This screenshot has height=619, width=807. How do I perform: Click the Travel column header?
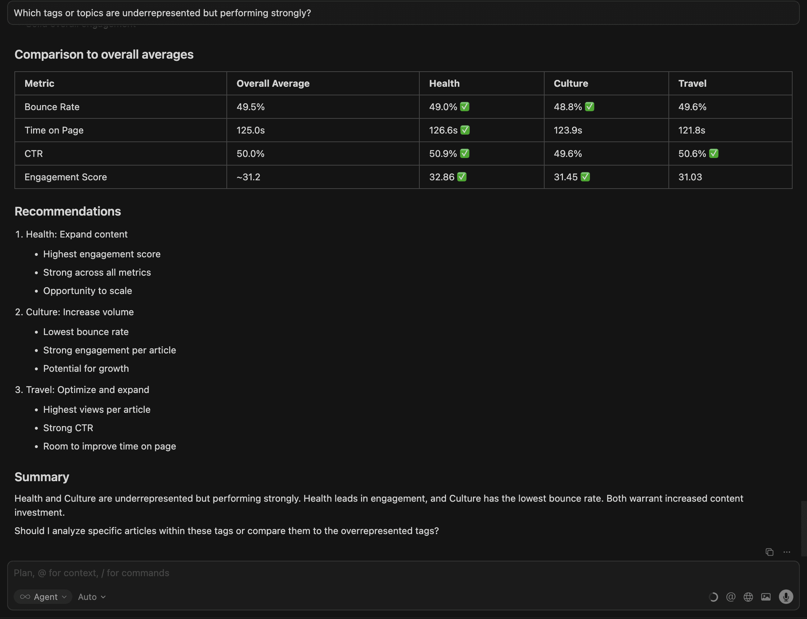[x=692, y=83]
